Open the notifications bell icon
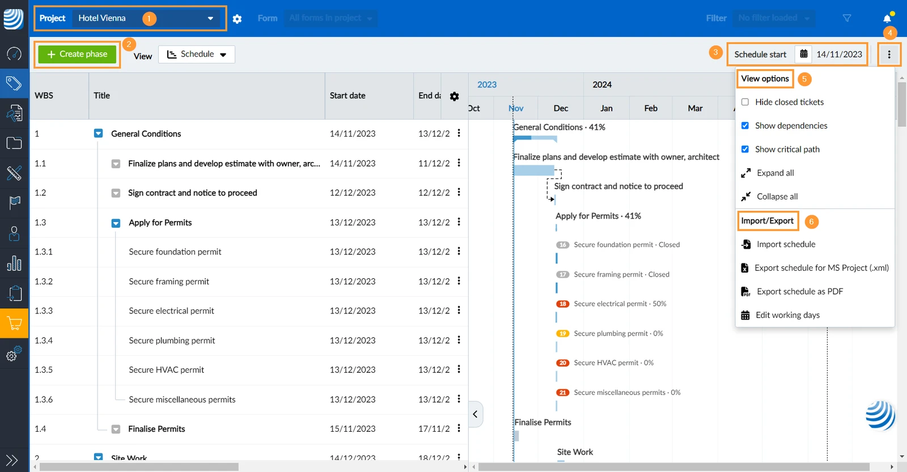 887,18
